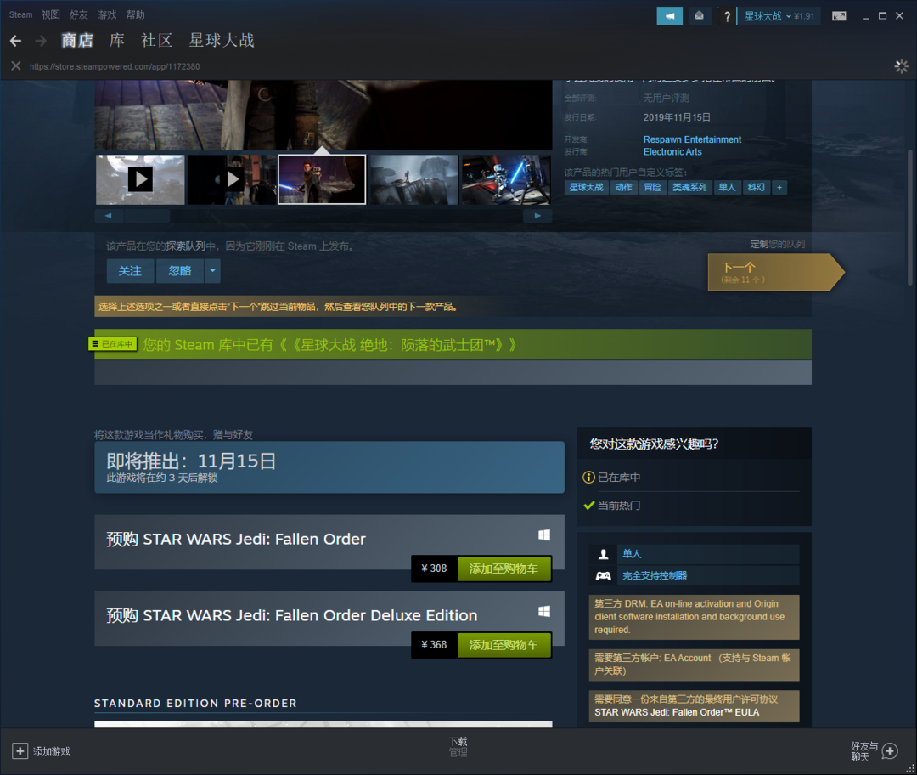Open the 单人 category link
The image size is (917, 775).
(x=632, y=554)
